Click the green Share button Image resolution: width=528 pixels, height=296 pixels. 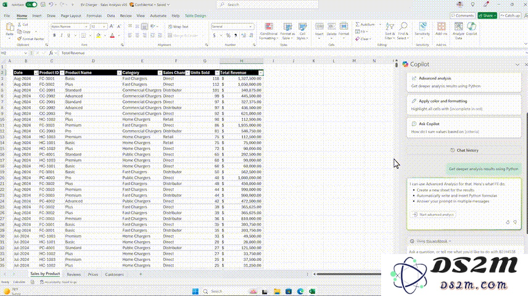click(x=487, y=15)
